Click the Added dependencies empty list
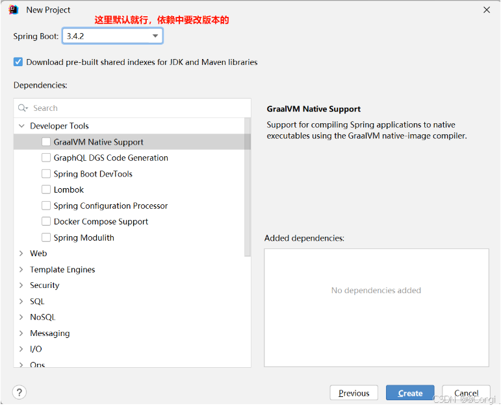The image size is (501, 408). click(x=376, y=308)
